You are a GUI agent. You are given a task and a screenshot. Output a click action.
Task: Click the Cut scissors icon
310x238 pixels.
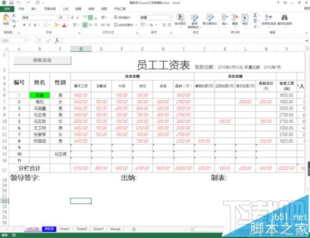(x=14, y=15)
